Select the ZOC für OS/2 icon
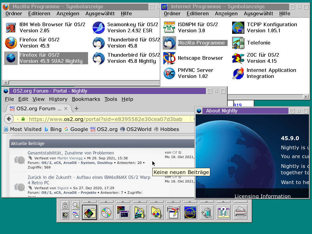The image size is (312, 234). 238,58
